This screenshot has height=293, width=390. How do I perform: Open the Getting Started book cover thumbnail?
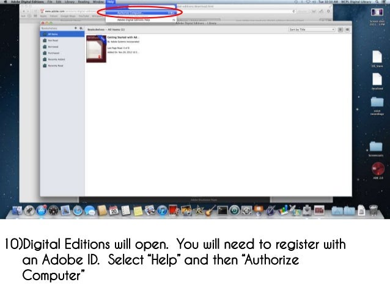96,49
